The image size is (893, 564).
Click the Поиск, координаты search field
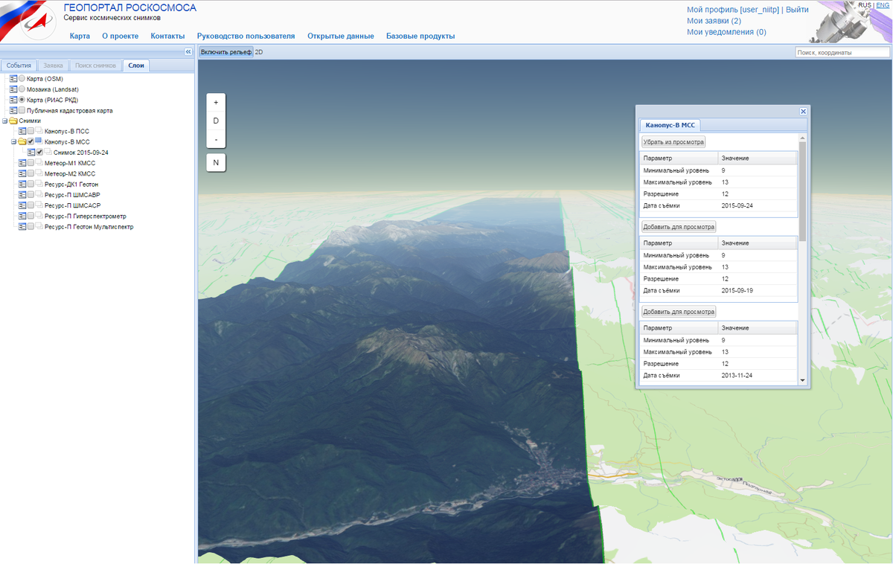pyautogui.click(x=842, y=52)
